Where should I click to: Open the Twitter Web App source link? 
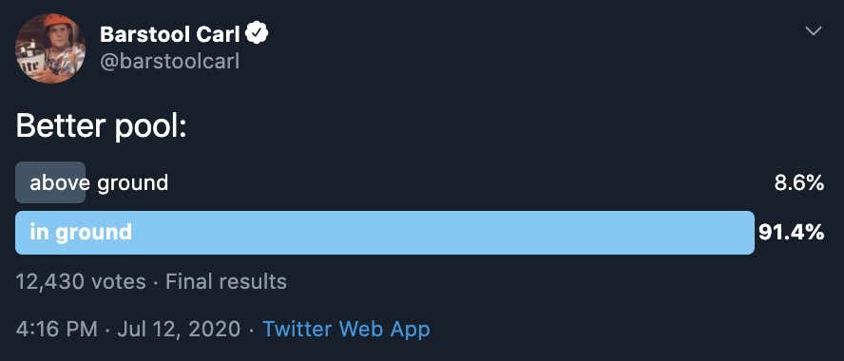tap(346, 329)
